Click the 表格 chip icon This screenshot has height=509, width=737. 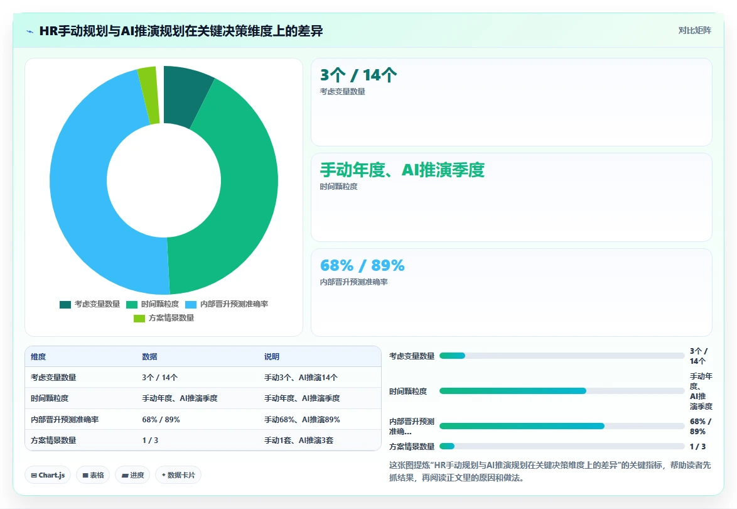[85, 476]
